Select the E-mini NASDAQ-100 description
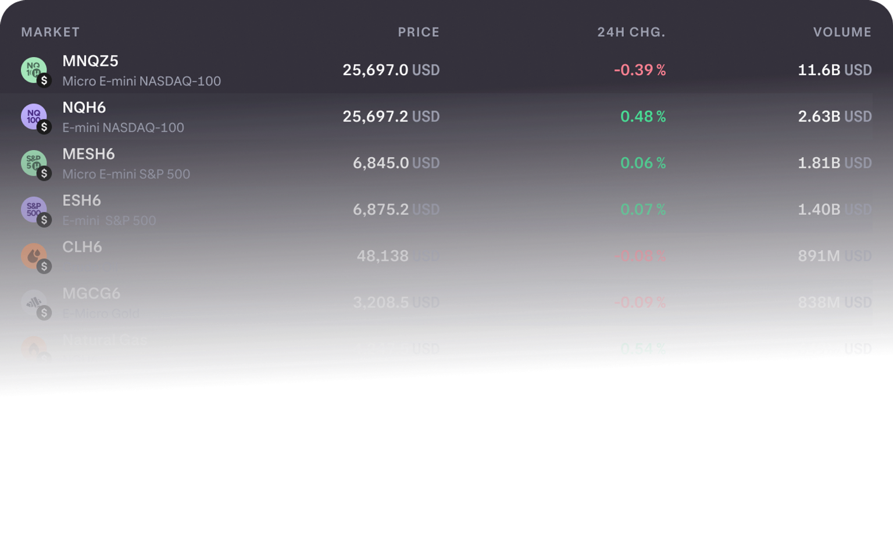The image size is (893, 537). click(123, 127)
